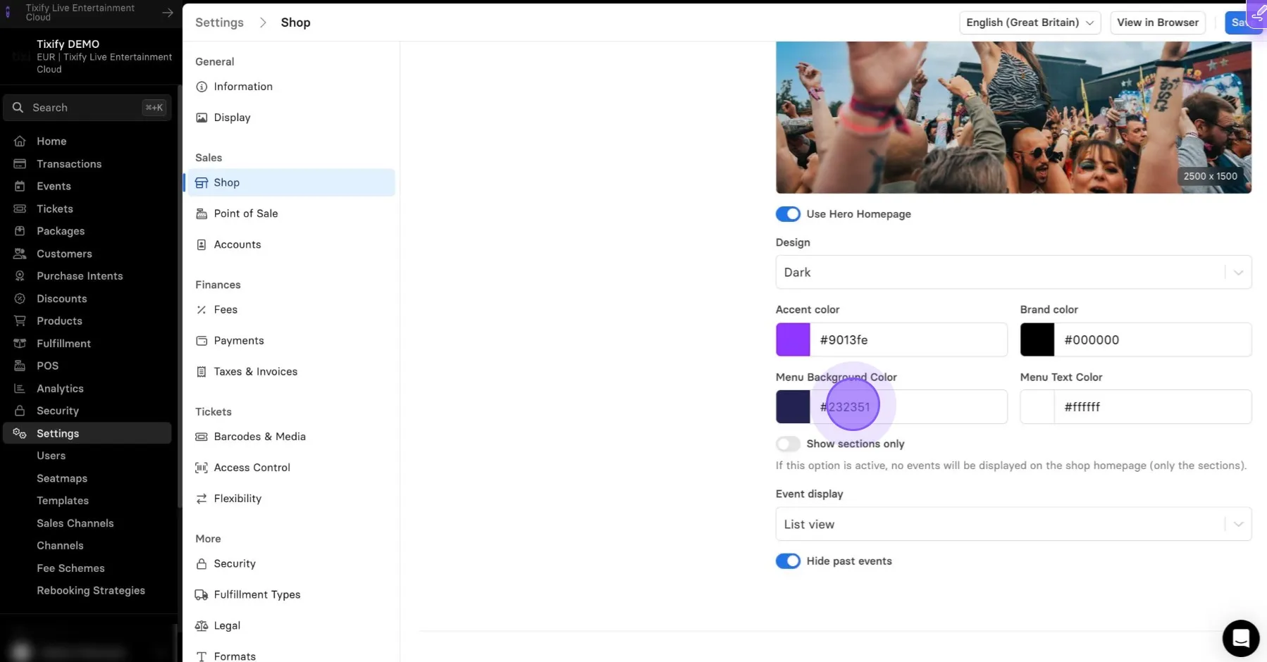Click the black Brand color swatch
Viewport: 1267px width, 662px height.
[1037, 339]
